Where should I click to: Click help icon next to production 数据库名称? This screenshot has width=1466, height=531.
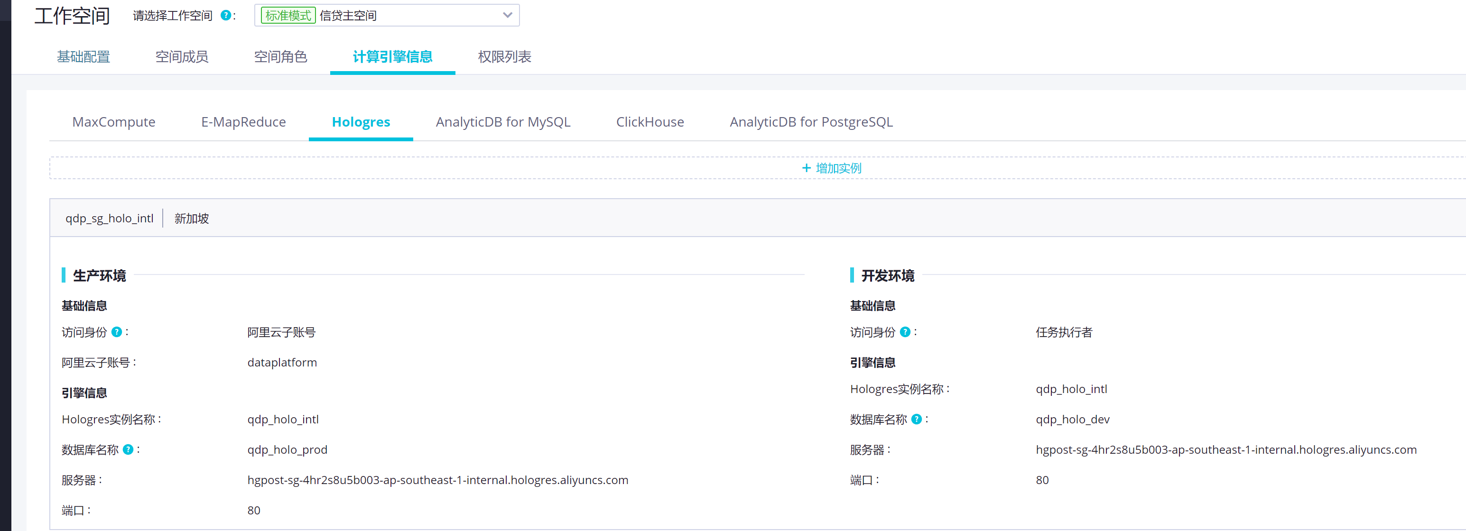coord(128,450)
